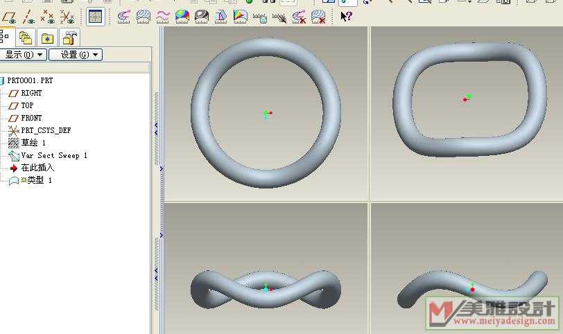Click the hide all analyses icon

pos(279,17)
